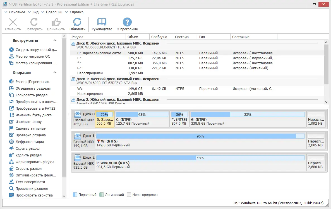Open the Основное menu dropdown
Viewport: 331px width, 209px height.
pos(17,12)
